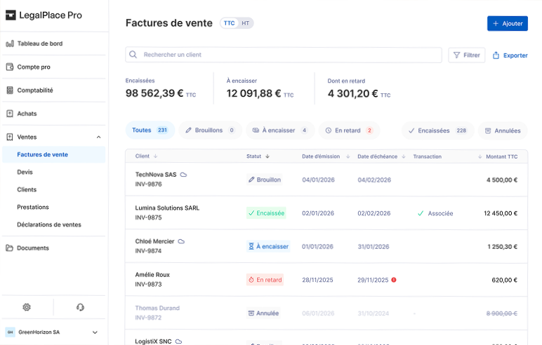Open GreenHorizon SA account dropdown chevron
Viewport: 542px width, 345px height.
click(x=95, y=332)
